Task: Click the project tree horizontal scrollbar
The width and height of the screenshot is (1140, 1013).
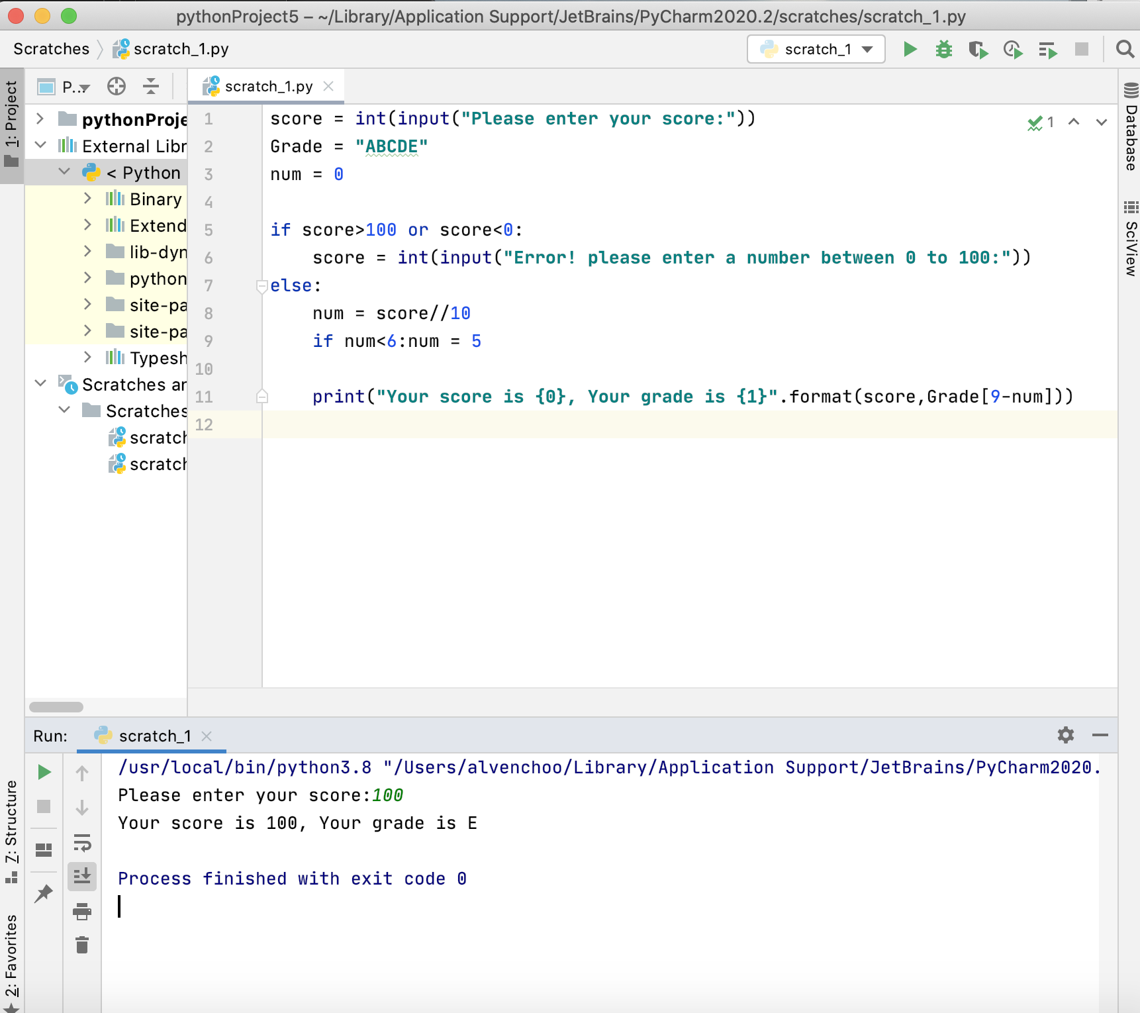Action: [56, 706]
